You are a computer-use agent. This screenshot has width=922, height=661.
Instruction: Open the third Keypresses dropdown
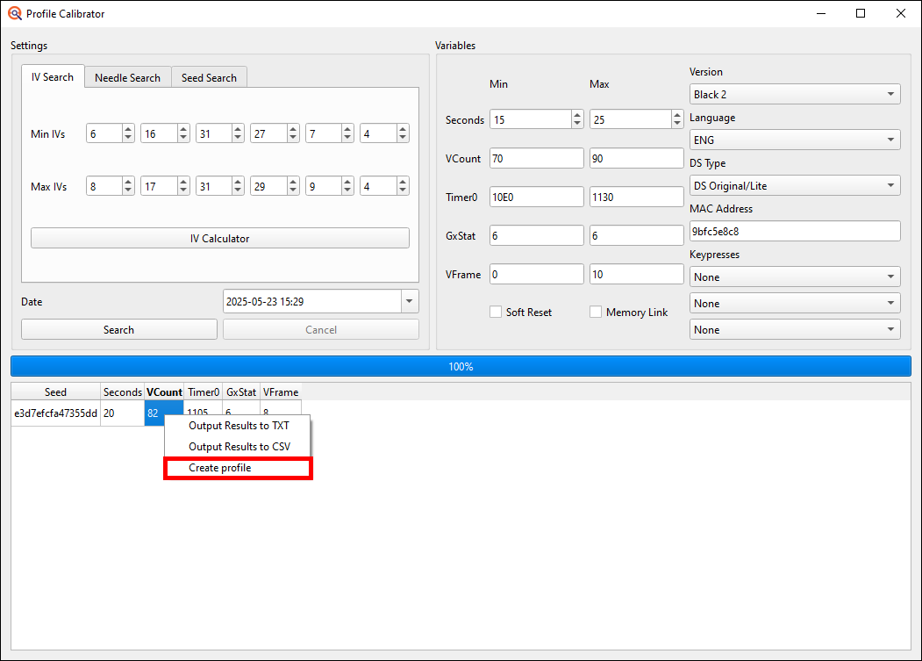795,329
